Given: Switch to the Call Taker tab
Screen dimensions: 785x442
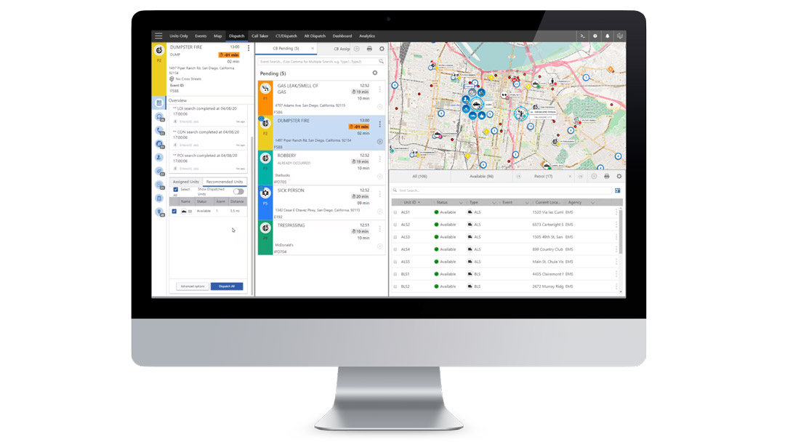Looking at the screenshot, I should [259, 36].
